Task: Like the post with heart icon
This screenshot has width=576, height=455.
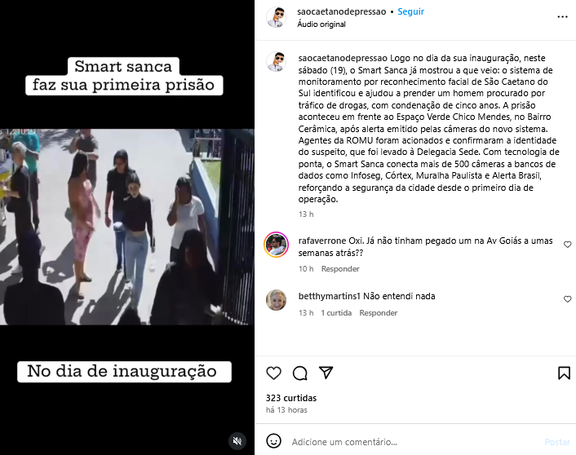Action: (x=273, y=373)
